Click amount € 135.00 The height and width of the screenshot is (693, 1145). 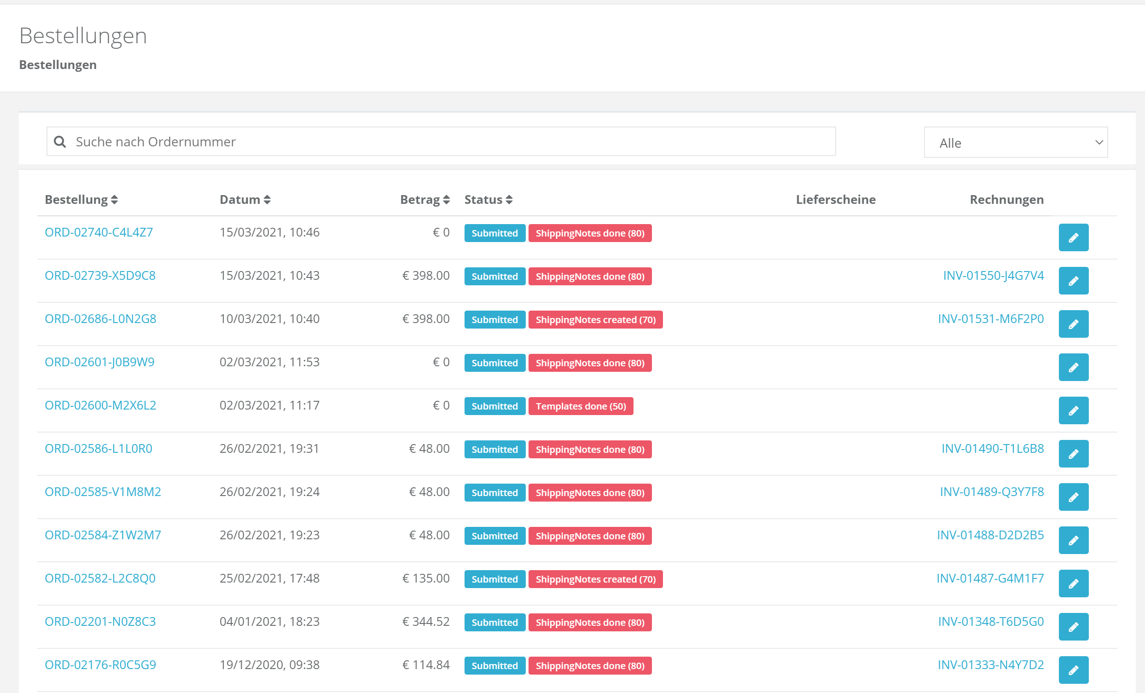point(426,578)
